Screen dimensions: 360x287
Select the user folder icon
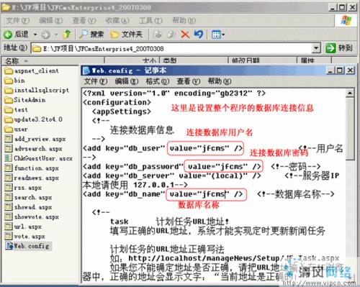point(9,129)
